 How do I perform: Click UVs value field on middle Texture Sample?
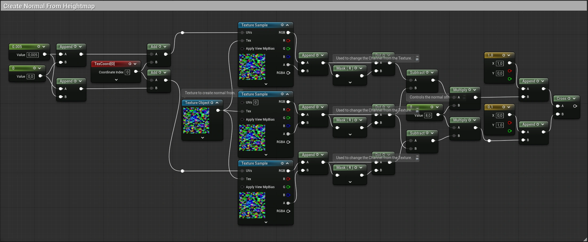pyautogui.click(x=256, y=102)
